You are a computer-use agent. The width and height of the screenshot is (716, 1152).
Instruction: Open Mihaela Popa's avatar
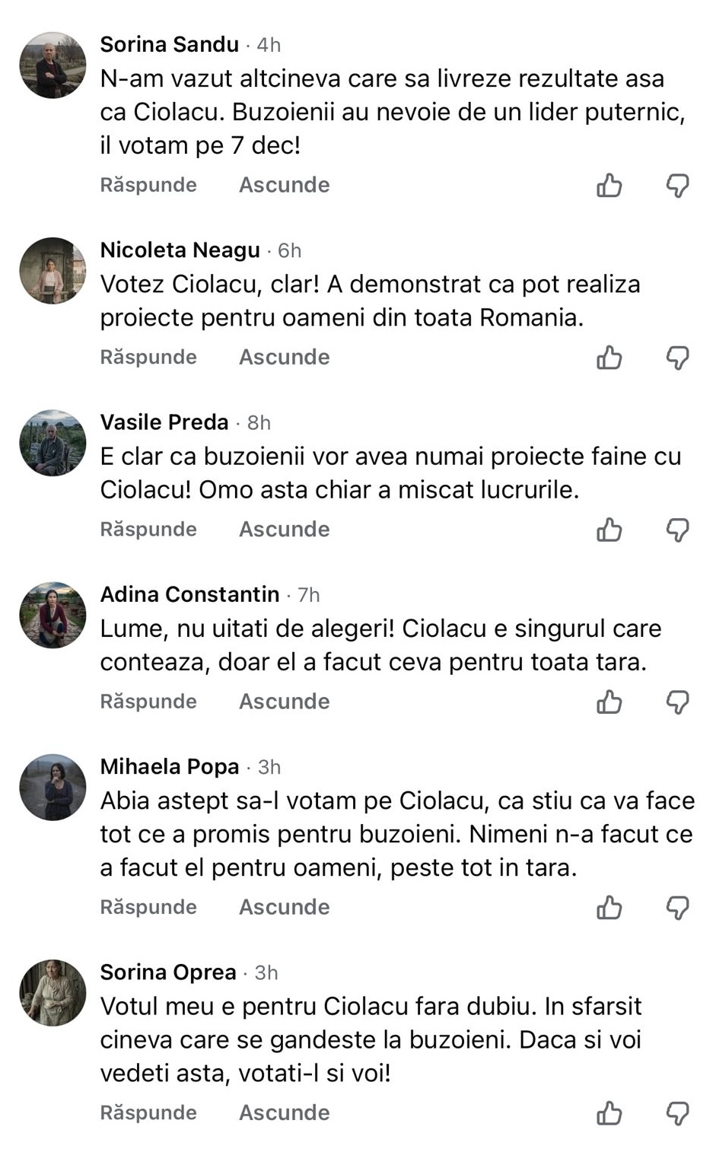[53, 788]
